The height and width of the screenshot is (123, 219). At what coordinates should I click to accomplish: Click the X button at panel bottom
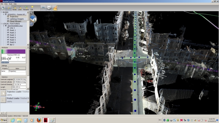pyautogui.click(x=2, y=113)
